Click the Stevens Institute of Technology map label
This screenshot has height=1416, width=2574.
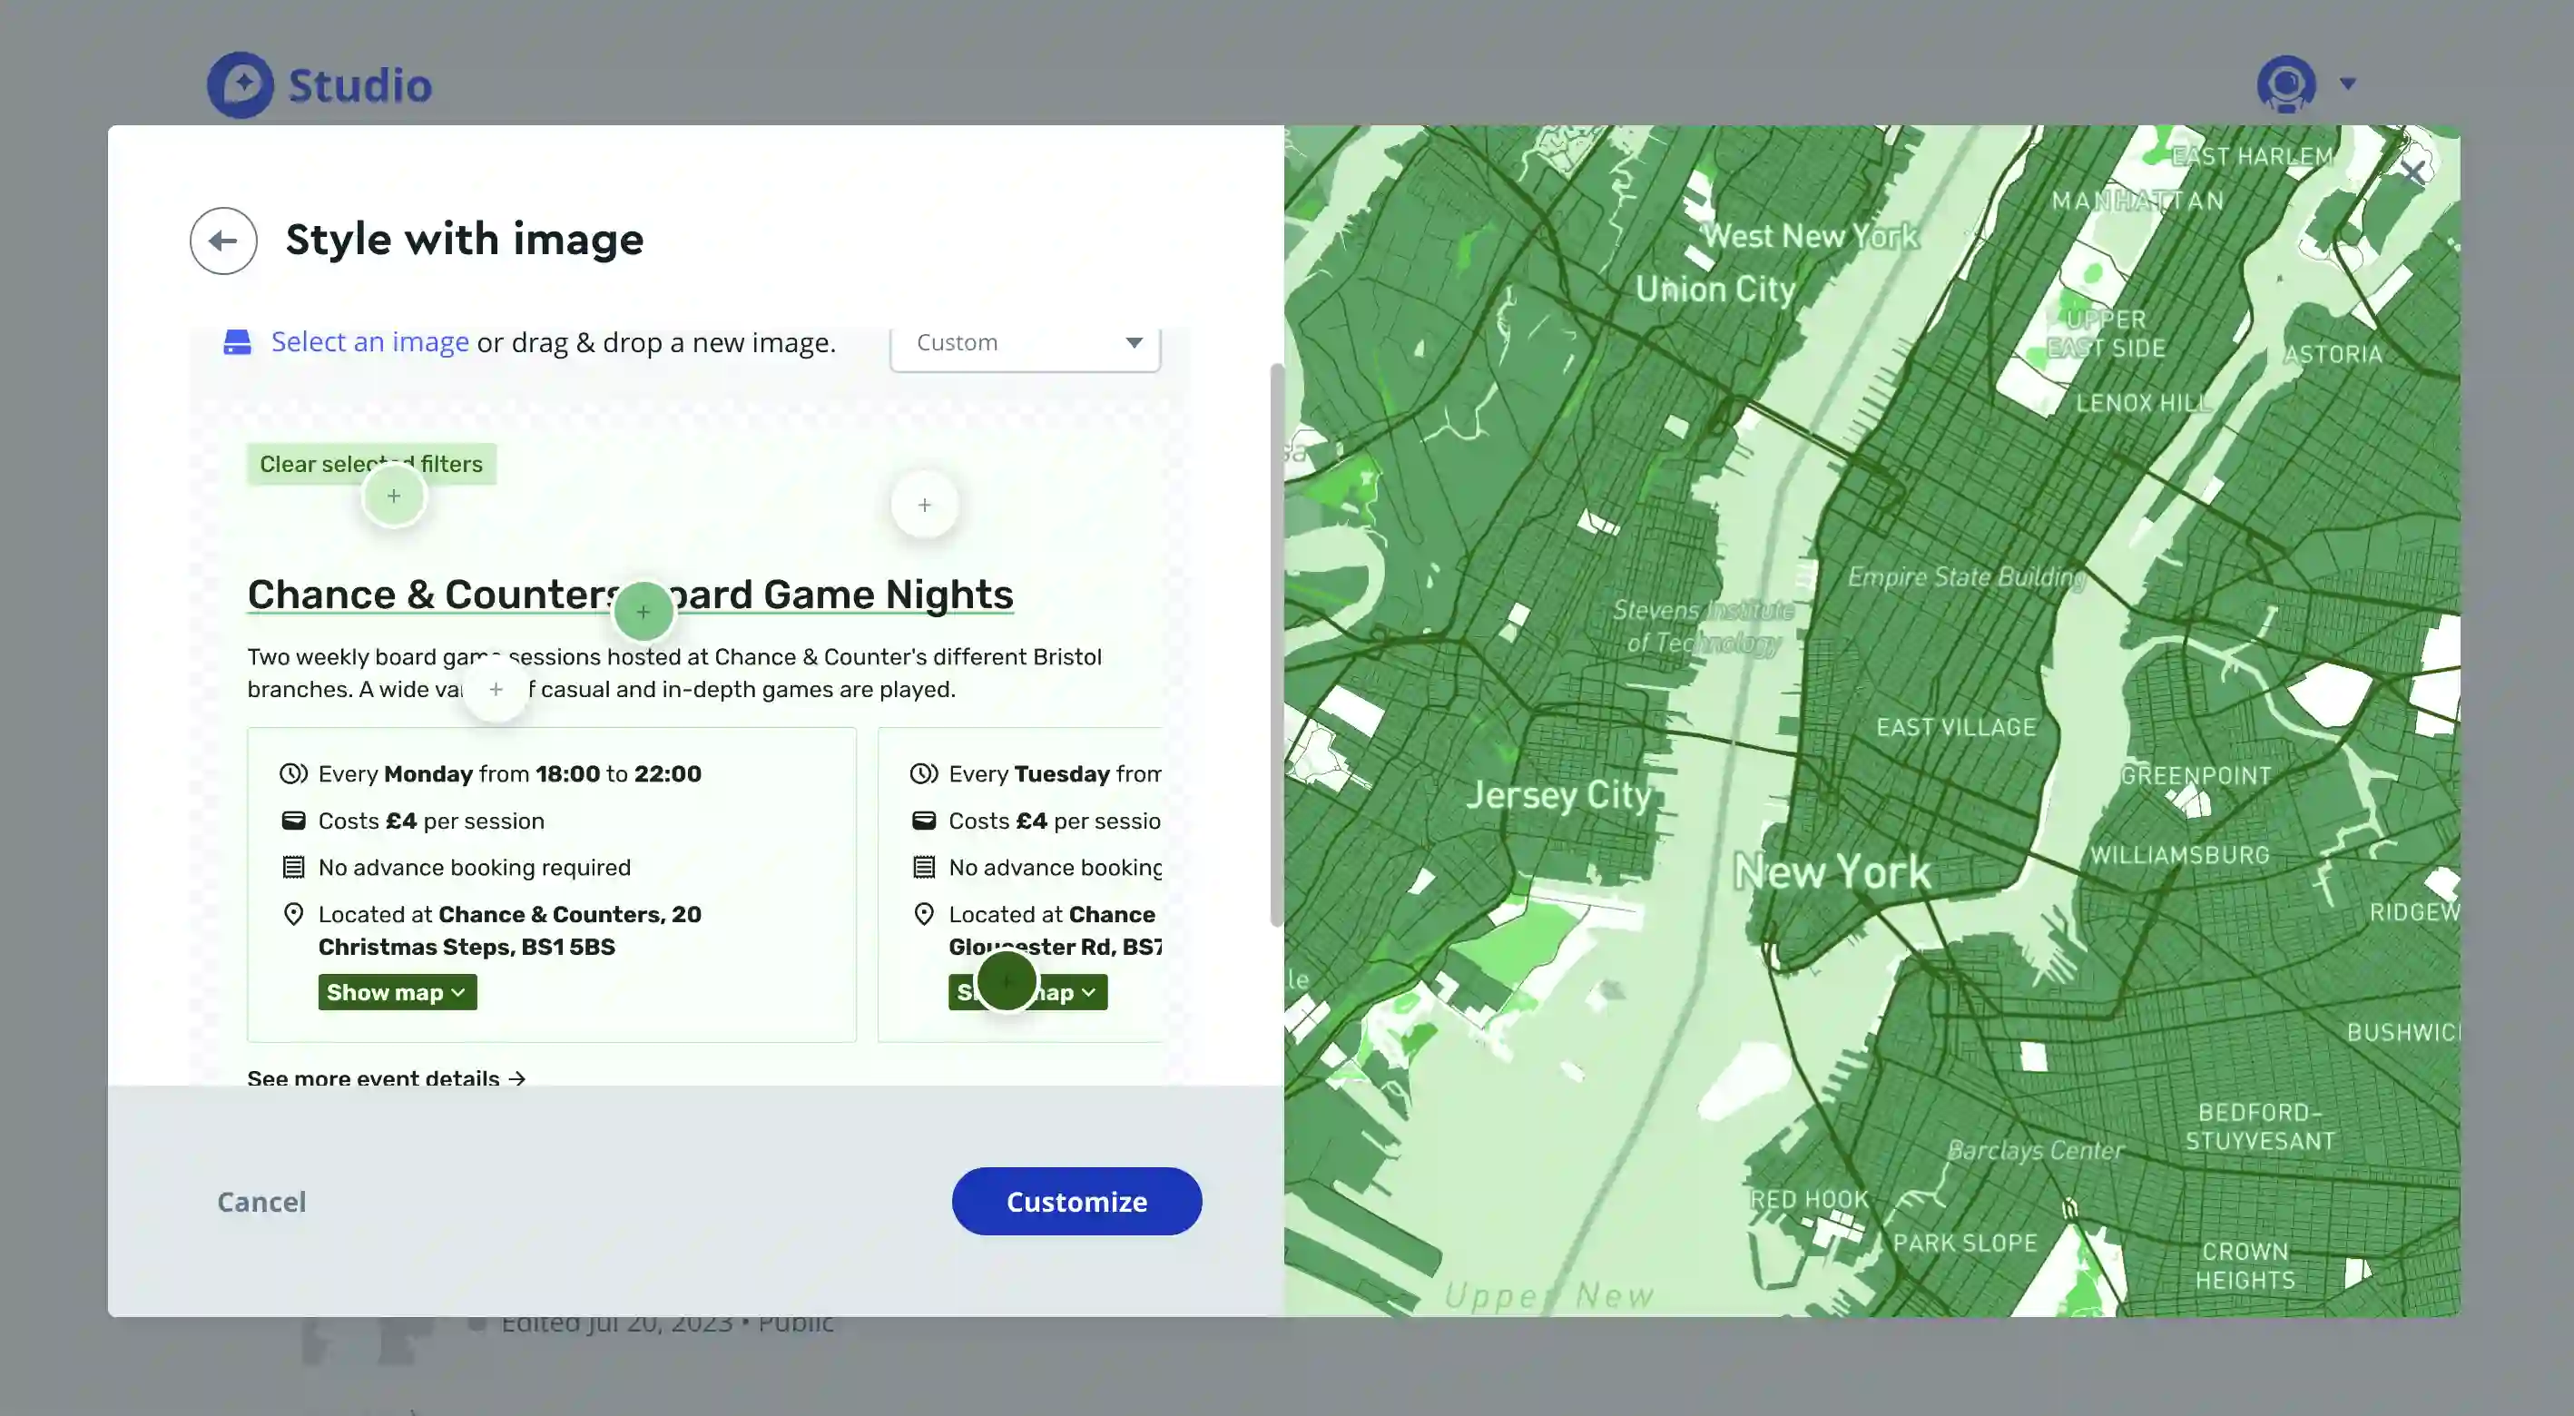[1704, 625]
